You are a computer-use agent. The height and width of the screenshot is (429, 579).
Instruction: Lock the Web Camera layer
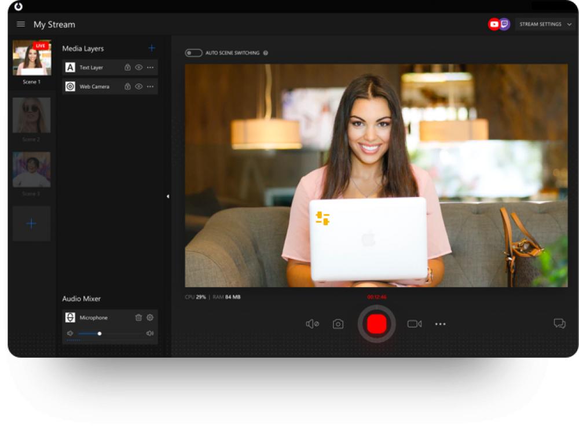click(127, 86)
